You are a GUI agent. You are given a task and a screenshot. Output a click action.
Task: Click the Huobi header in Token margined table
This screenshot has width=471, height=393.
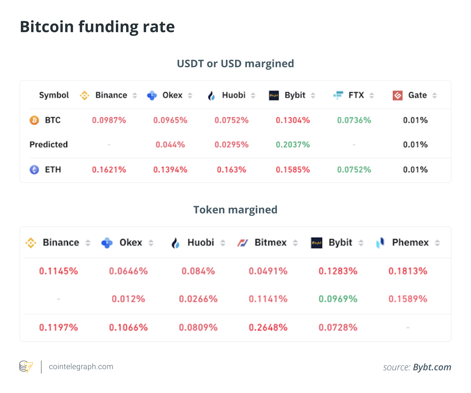(201, 243)
